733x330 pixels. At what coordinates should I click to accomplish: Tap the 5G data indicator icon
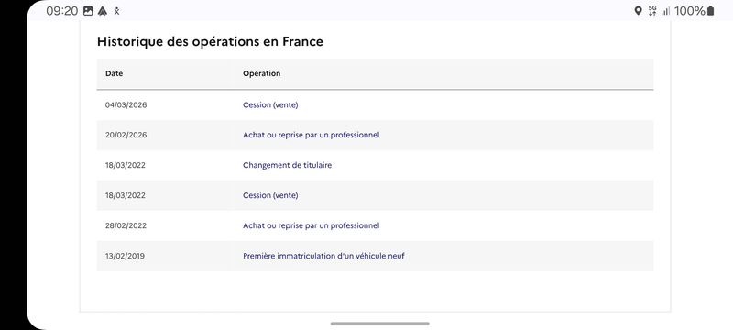(652, 11)
